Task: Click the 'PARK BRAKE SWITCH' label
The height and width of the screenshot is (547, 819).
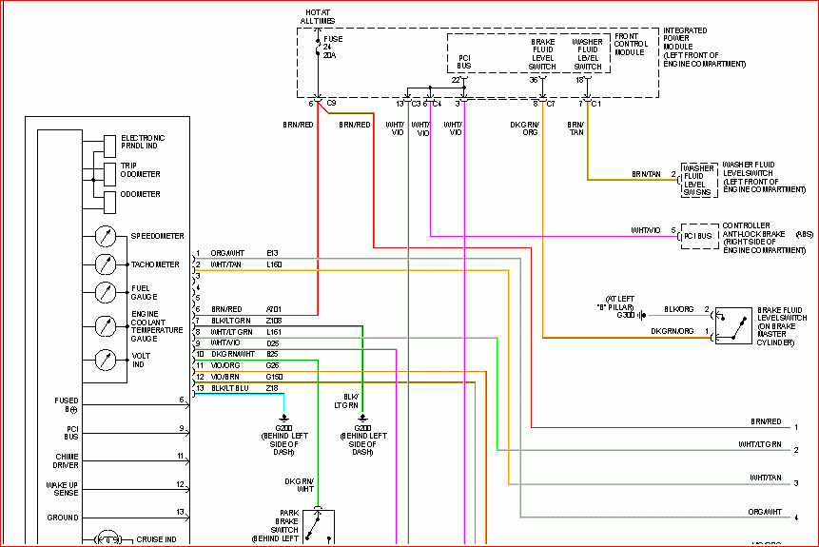Action: pyautogui.click(x=283, y=525)
